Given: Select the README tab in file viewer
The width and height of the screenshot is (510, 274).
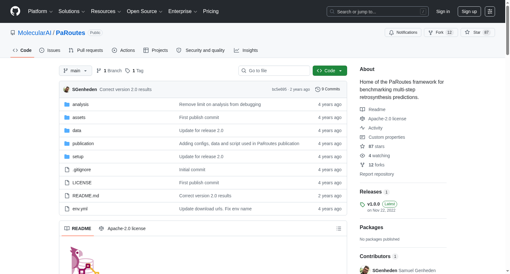Looking at the screenshot, I should (x=78, y=228).
